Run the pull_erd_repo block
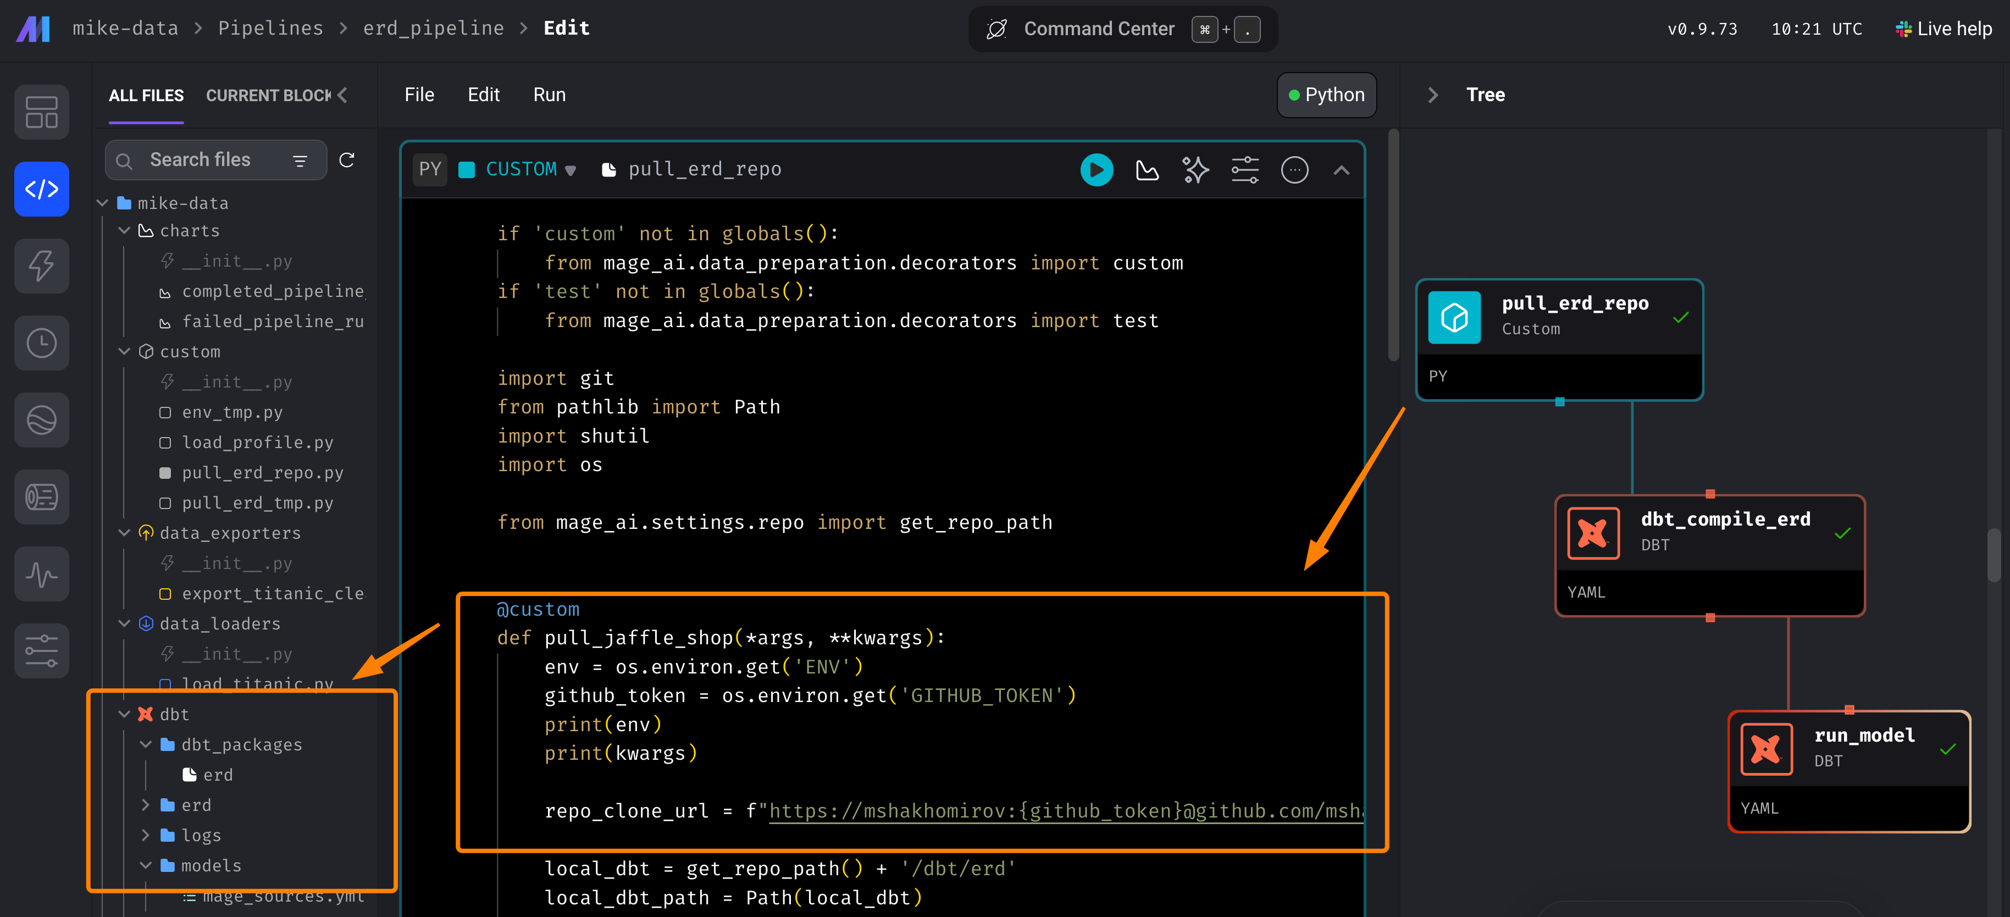The image size is (2010, 917). (x=1097, y=169)
